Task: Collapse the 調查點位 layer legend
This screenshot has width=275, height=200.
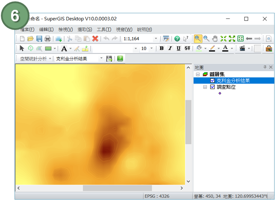Action: 205,87
